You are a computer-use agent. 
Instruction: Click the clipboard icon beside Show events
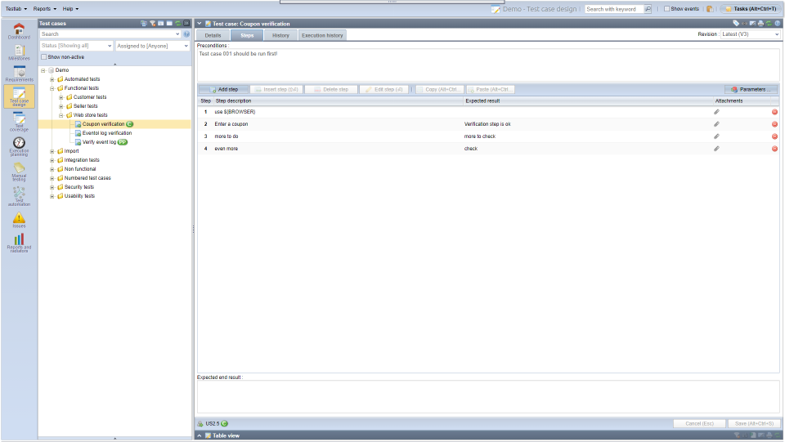coord(710,9)
